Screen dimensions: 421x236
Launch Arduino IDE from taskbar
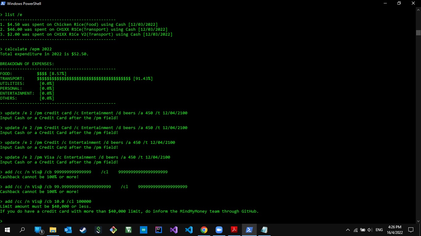(144, 230)
